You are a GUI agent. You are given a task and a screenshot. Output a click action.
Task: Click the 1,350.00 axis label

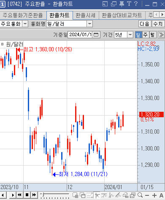point(150,64)
